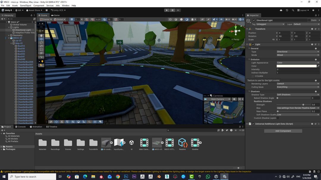Viewport: 321px width, 180px height.
Task: Open the Layout dropdown
Action: click(303, 10)
